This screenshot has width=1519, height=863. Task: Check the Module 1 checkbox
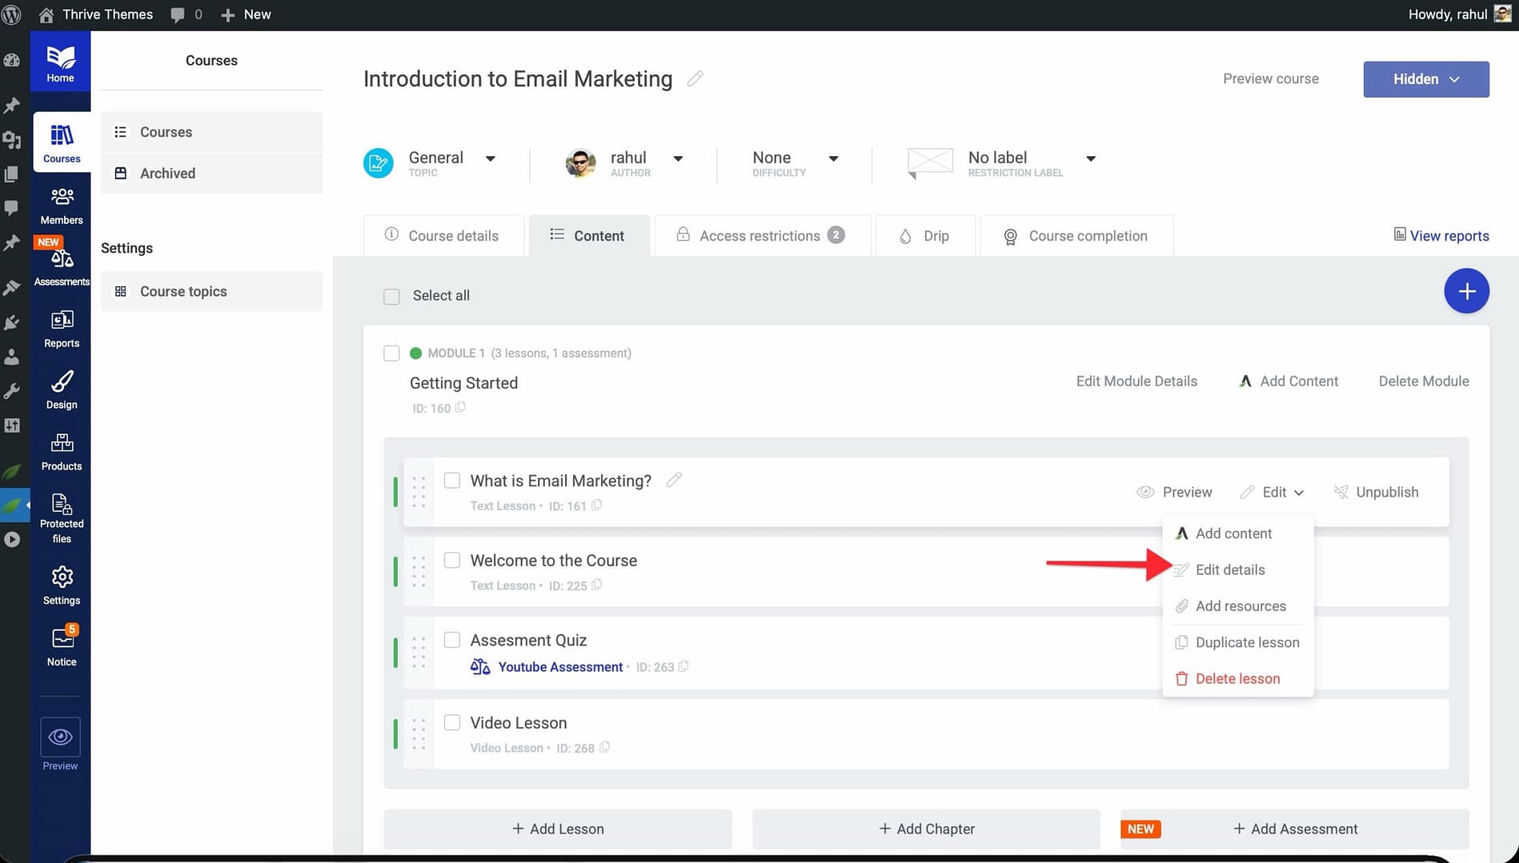pos(391,354)
